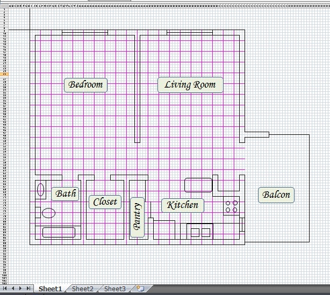Jump to the first sheet using the navigation arrow
The height and width of the screenshot is (295, 330).
tap(5, 288)
